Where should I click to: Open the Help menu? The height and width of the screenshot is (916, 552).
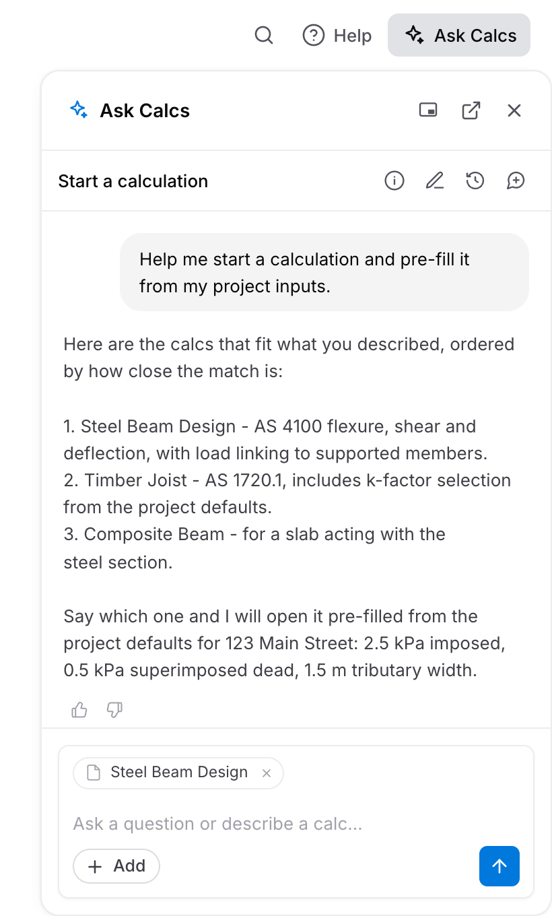337,35
